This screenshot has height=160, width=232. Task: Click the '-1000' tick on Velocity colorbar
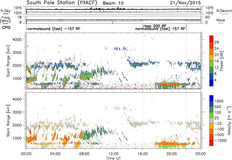(220, 140)
